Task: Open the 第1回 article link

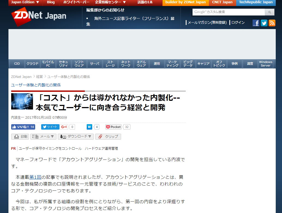Action: [x=35, y=177]
